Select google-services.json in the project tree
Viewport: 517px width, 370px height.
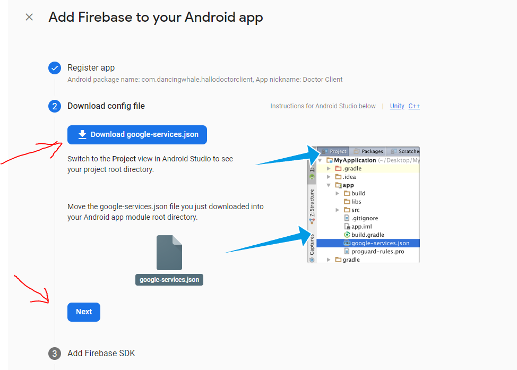point(380,243)
